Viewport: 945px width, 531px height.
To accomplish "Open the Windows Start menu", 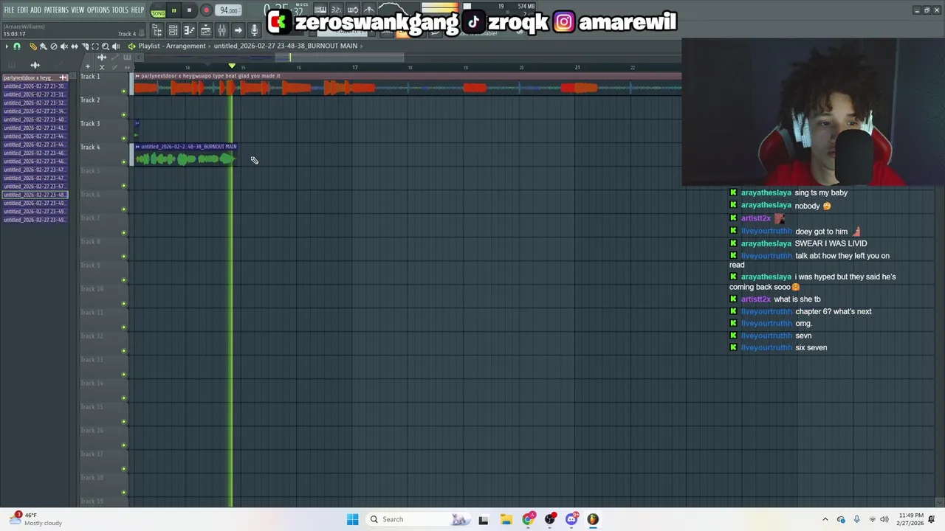I will [352, 519].
